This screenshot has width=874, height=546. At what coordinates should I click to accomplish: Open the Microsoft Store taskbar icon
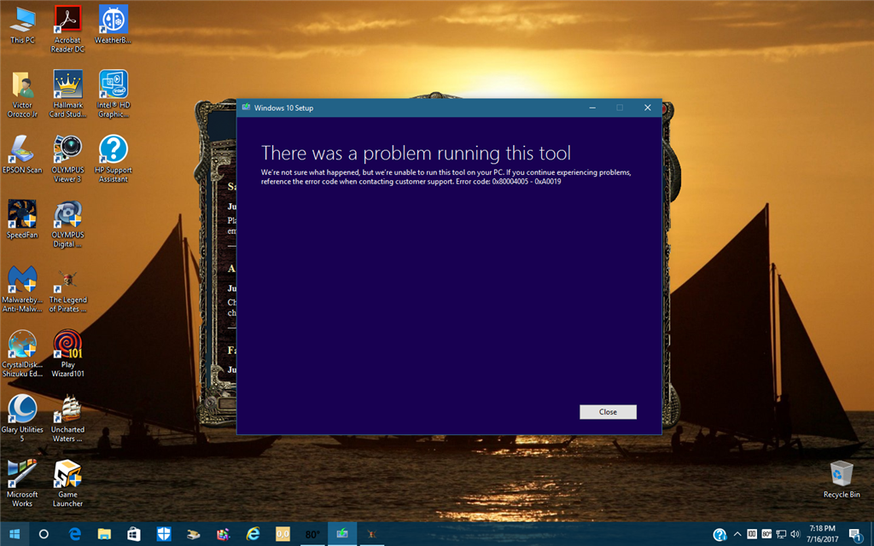pos(134,534)
